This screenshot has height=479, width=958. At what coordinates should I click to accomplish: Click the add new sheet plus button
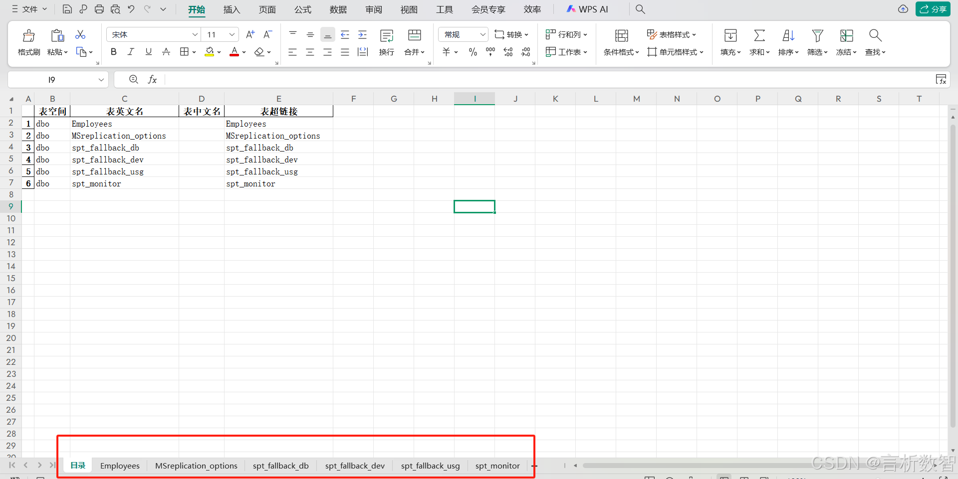534,466
